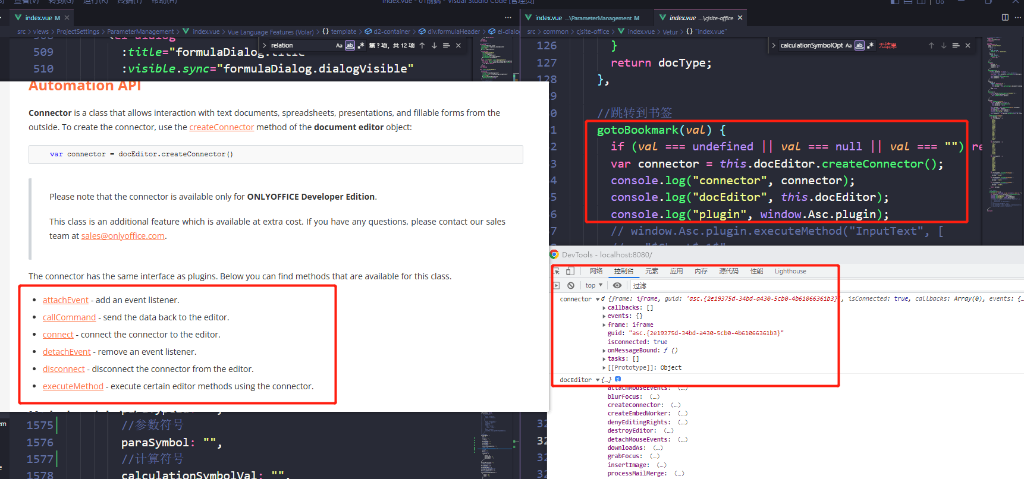Open the sales@onlyoffice.com email link
1024x479 pixels.
click(x=122, y=236)
